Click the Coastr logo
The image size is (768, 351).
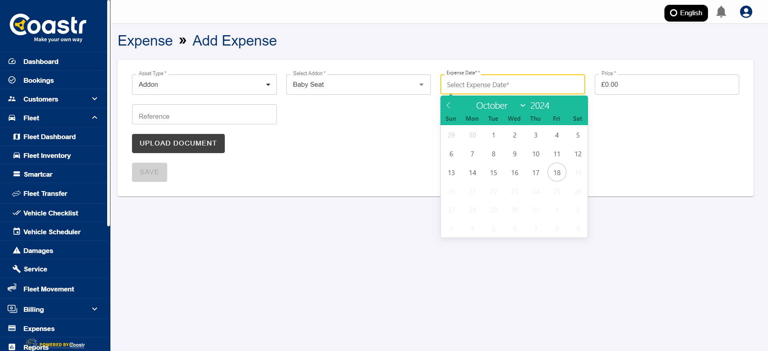coord(48,28)
